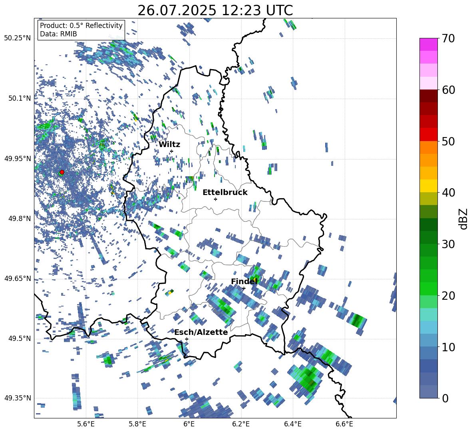Select the Findel city label
The image size is (473, 432).
(x=244, y=281)
